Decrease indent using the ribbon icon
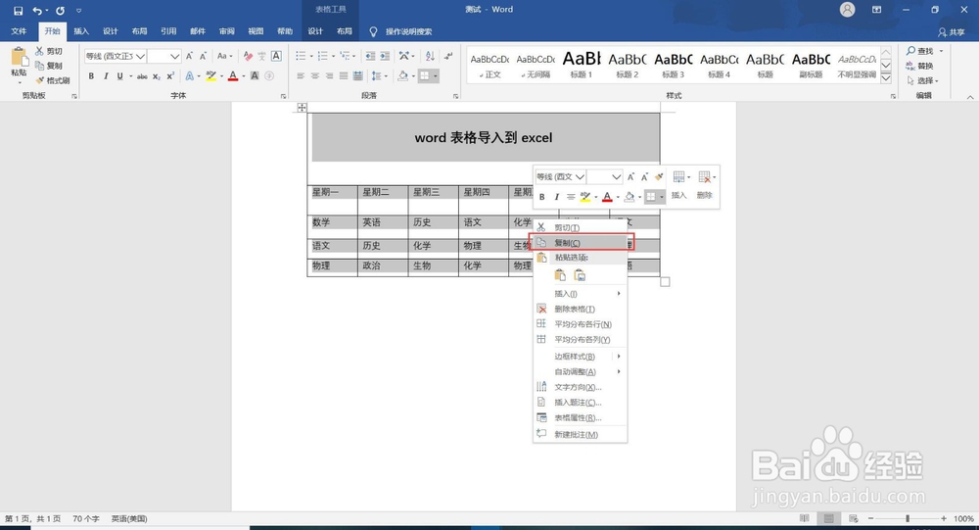This screenshot has height=530, width=979. click(x=370, y=56)
